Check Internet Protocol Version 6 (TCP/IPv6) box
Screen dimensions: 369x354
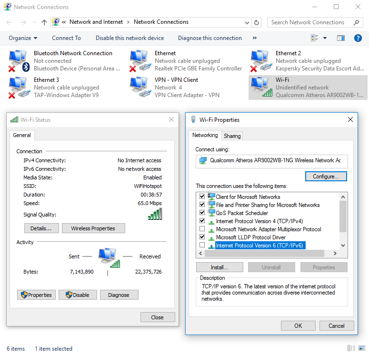pos(202,245)
